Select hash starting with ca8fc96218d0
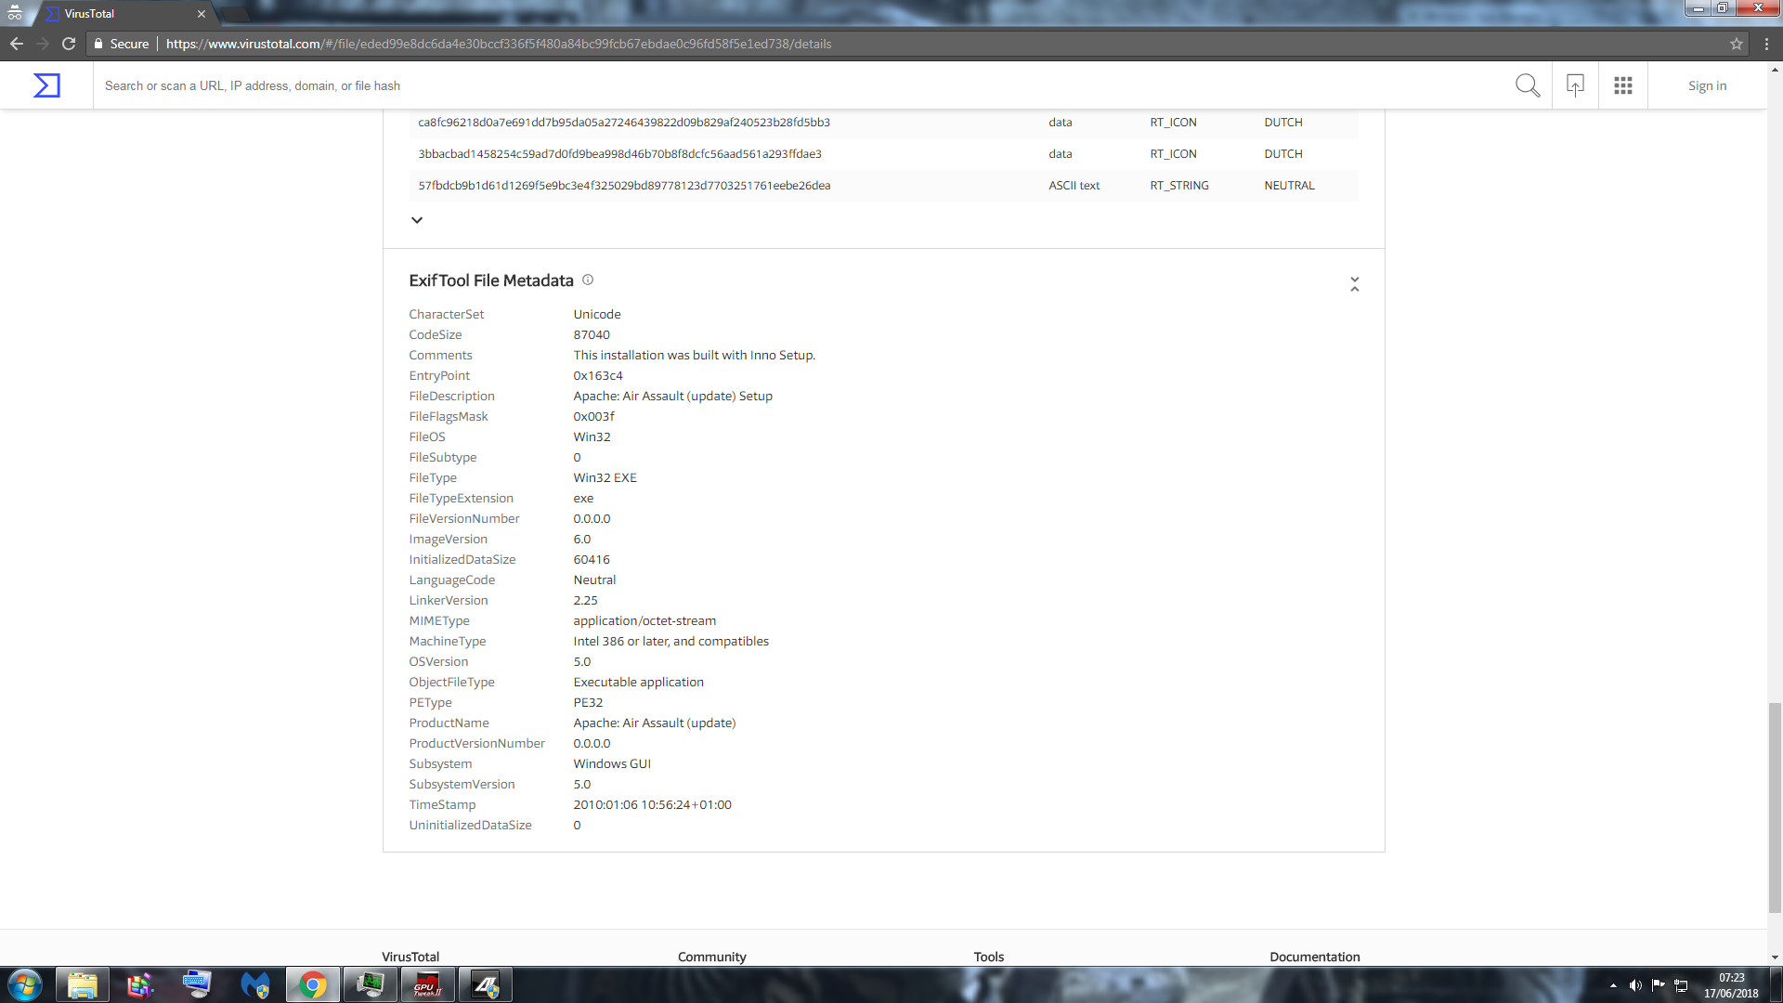 click(624, 123)
